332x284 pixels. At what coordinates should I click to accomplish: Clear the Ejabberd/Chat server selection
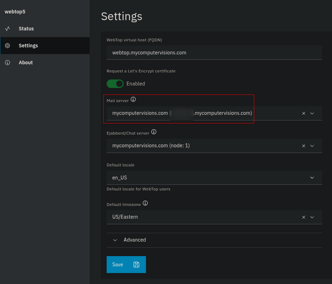pos(304,146)
